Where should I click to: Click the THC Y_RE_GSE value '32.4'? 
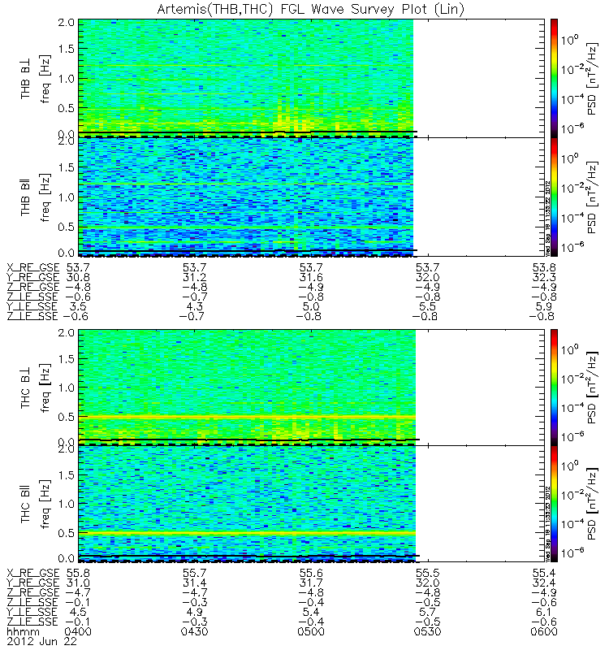click(x=544, y=583)
